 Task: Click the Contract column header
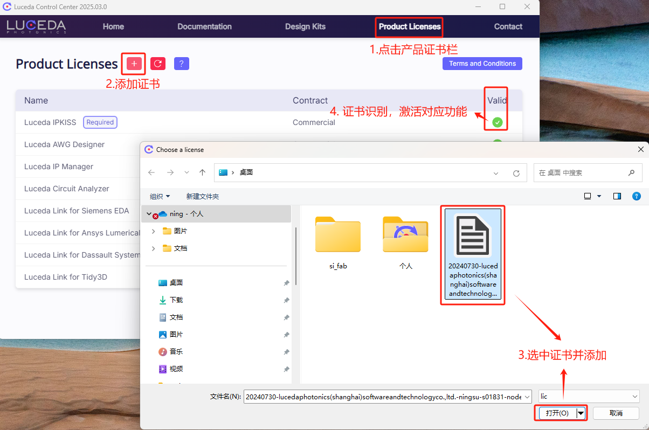310,101
